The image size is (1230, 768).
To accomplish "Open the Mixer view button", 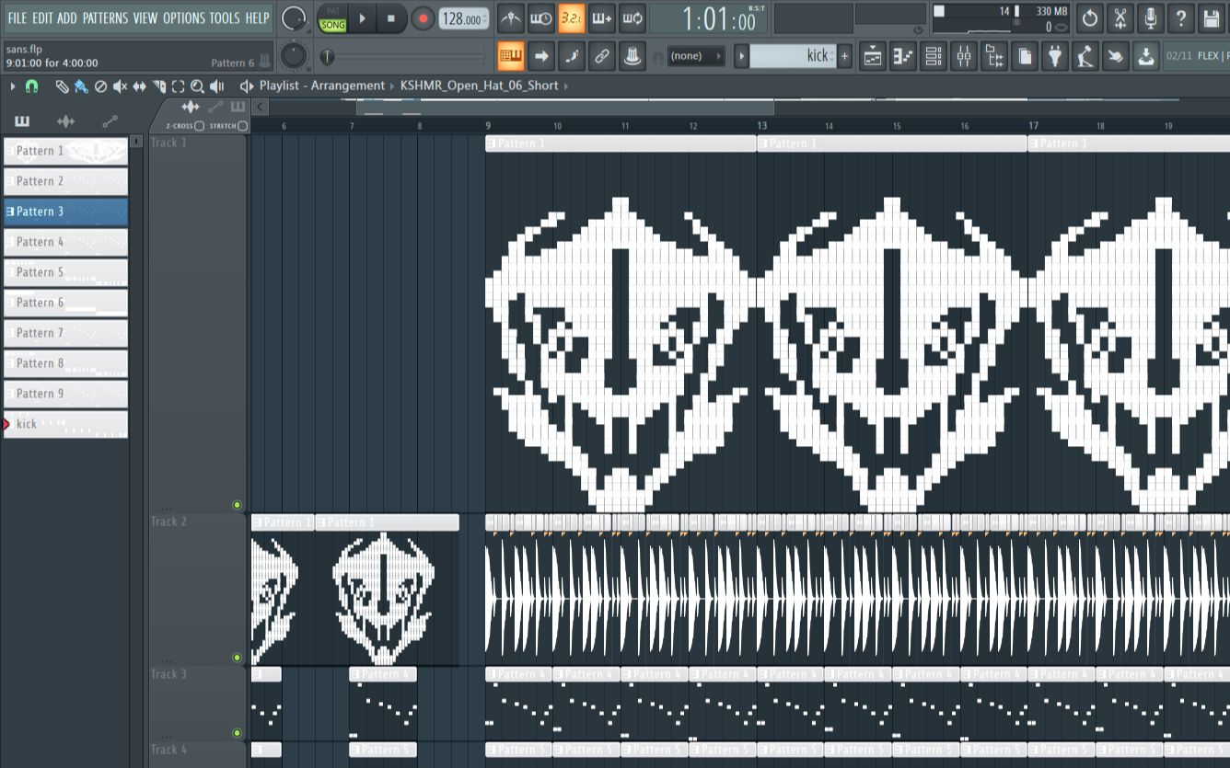I will pyautogui.click(x=964, y=56).
